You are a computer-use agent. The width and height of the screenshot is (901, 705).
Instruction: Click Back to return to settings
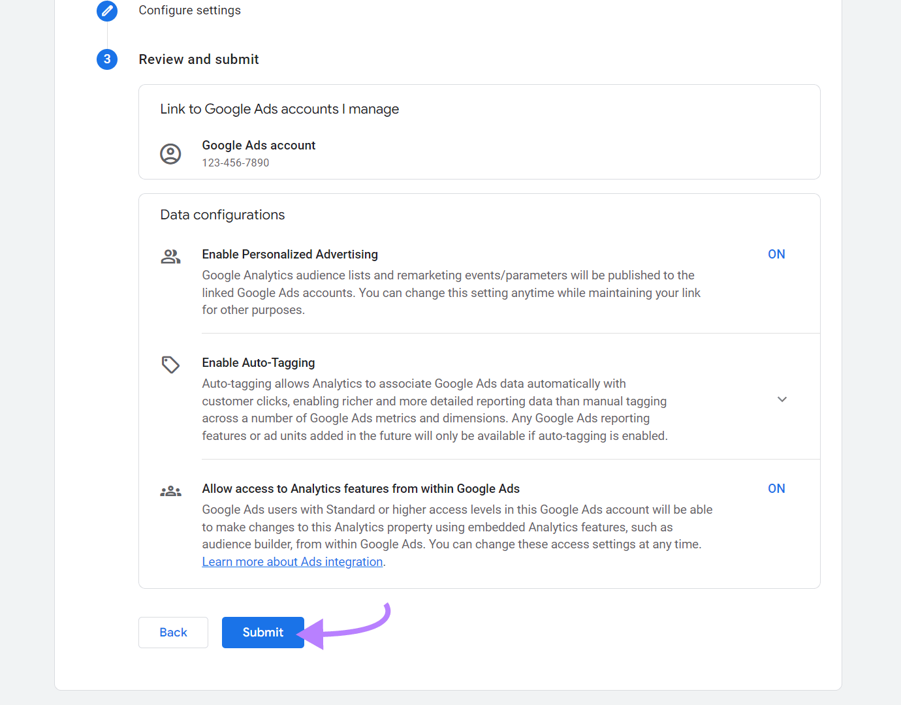[173, 632]
